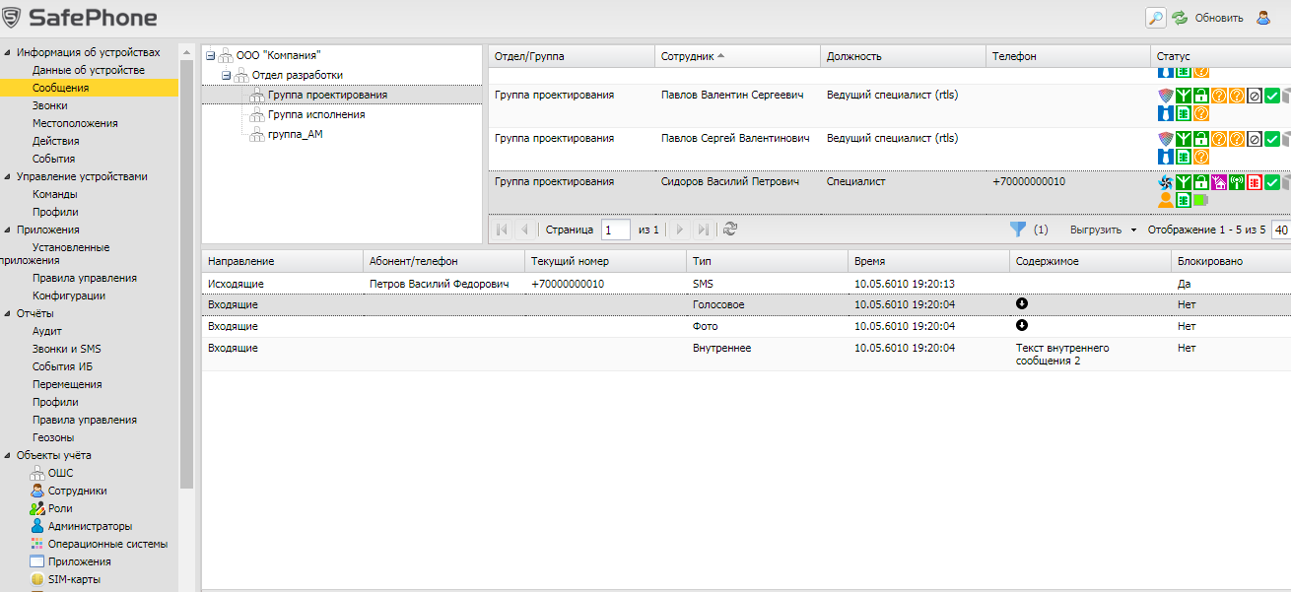This screenshot has width=1292, height=592.
Task: Click green antenna icon in Павлов Валентин row
Action: [1184, 96]
